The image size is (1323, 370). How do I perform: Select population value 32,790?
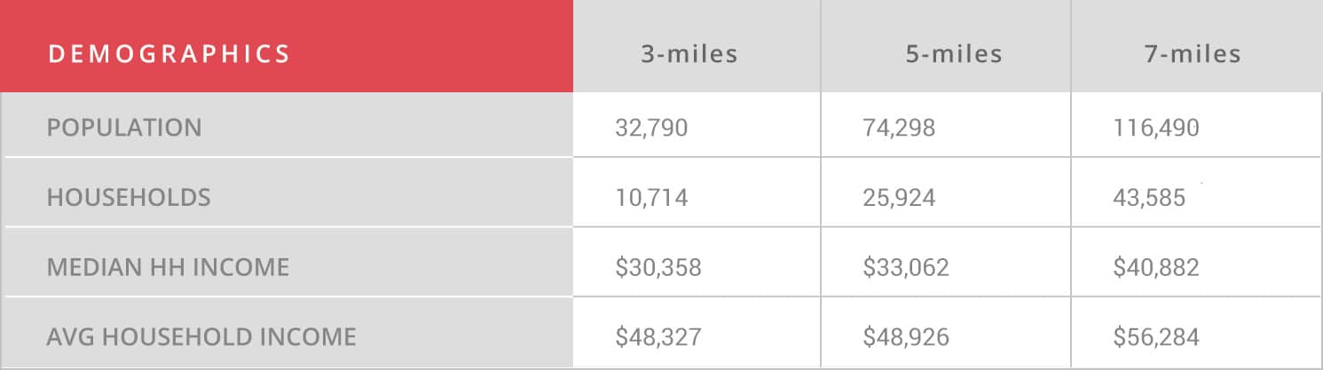pyautogui.click(x=651, y=128)
